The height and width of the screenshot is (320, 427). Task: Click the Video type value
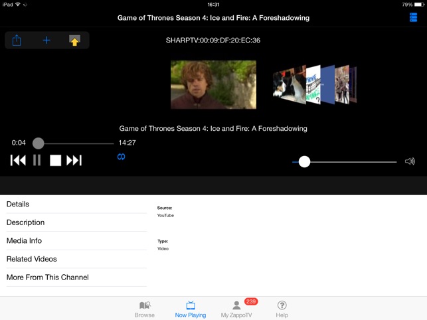pyautogui.click(x=163, y=249)
